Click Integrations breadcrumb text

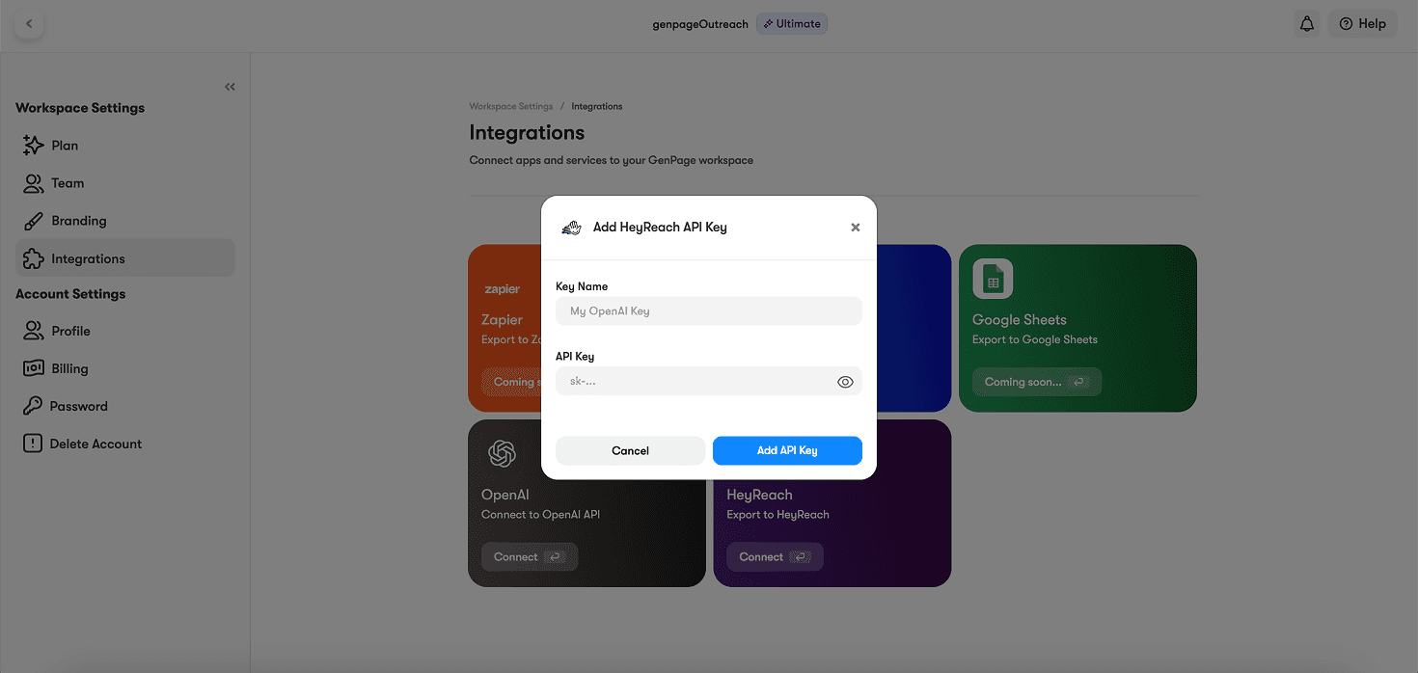[597, 106]
